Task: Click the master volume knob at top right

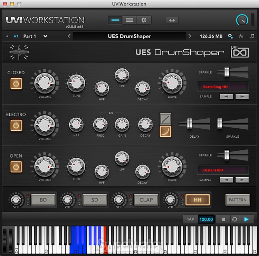Action: pyautogui.click(x=242, y=20)
